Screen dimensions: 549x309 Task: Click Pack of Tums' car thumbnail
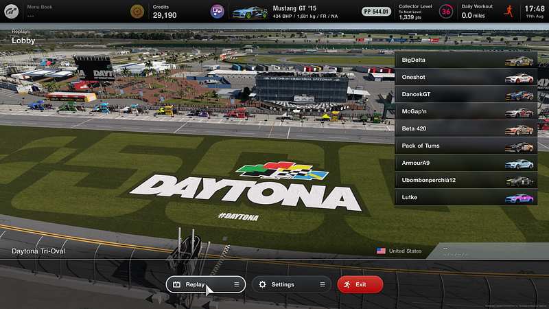point(519,147)
